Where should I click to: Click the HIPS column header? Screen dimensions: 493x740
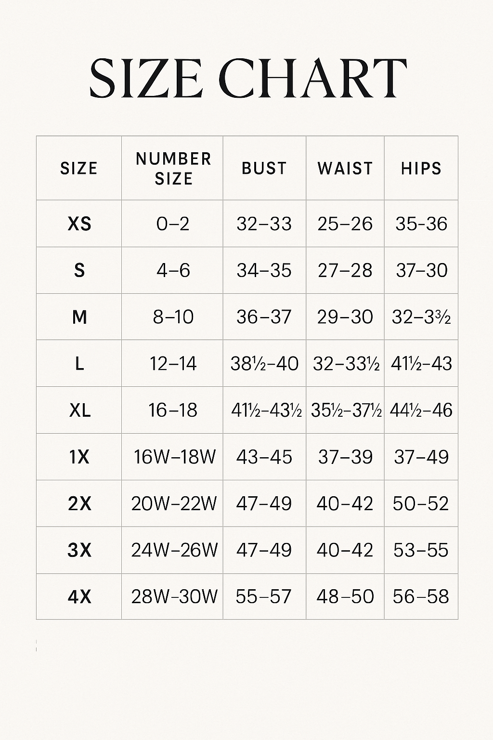coord(421,168)
